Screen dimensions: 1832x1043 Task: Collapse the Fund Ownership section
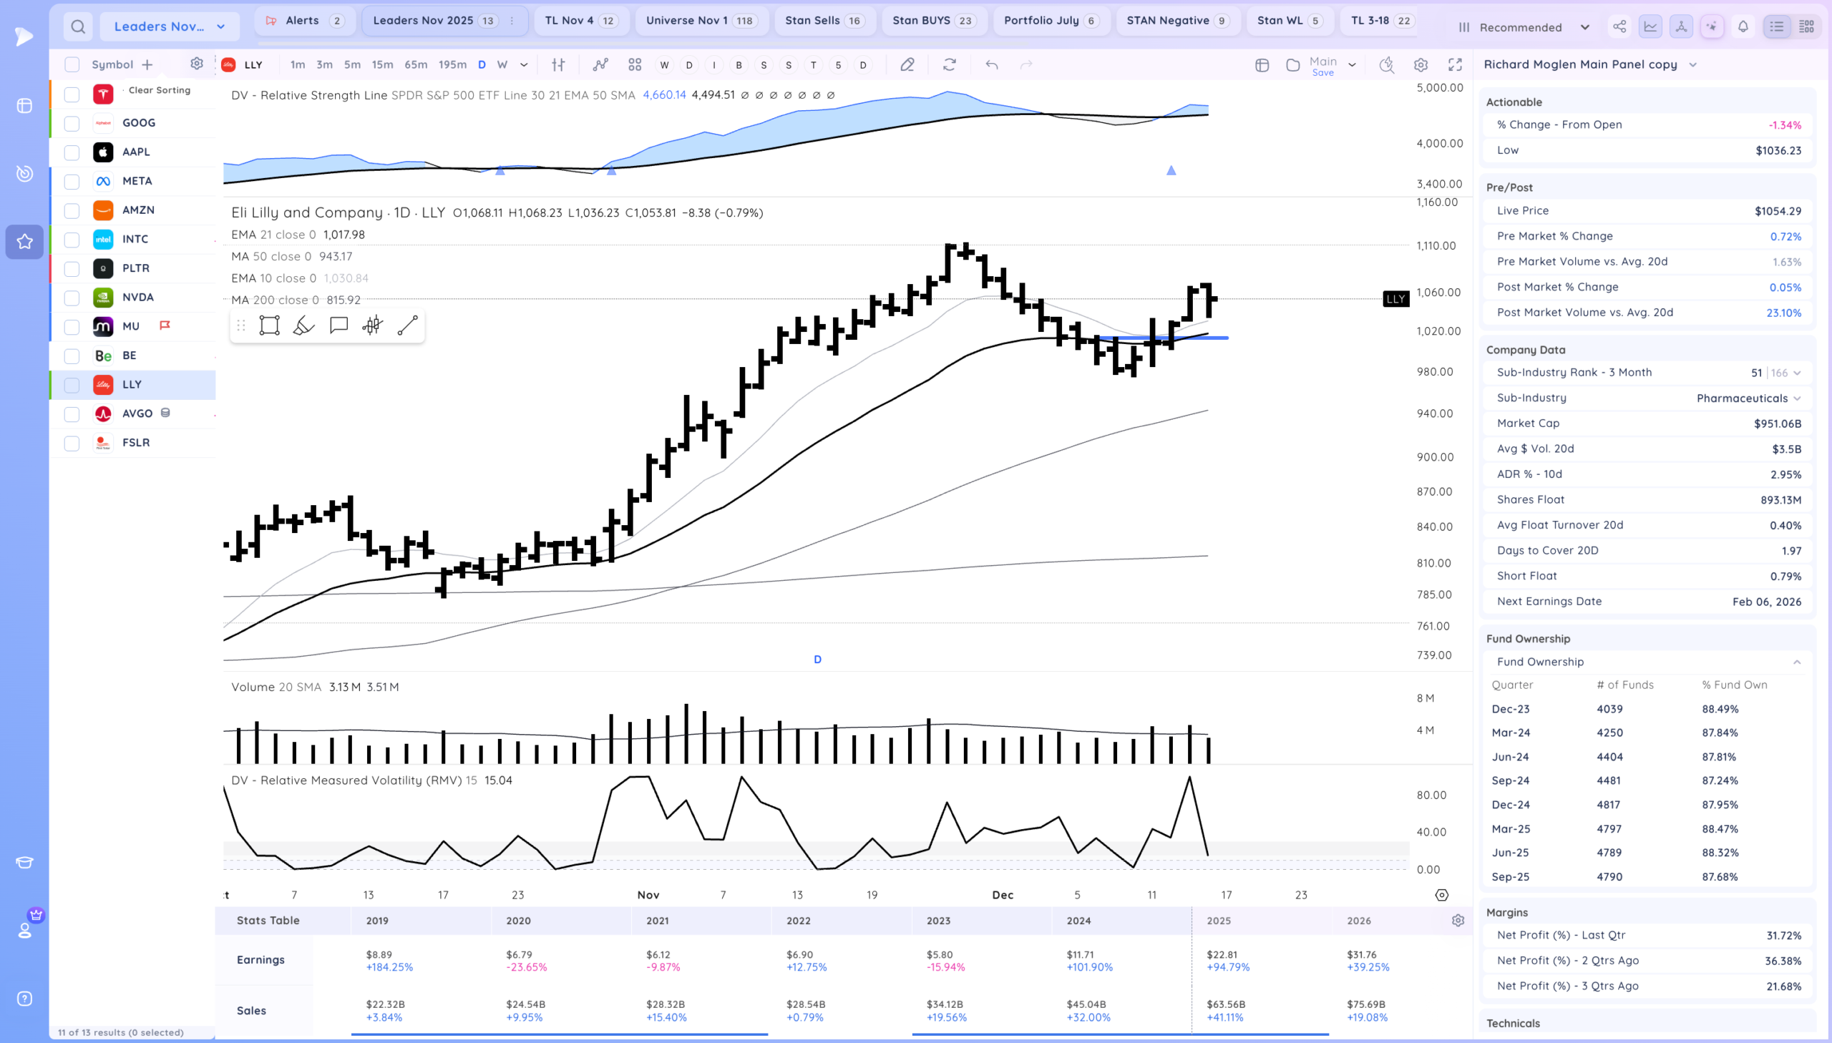[1796, 662]
